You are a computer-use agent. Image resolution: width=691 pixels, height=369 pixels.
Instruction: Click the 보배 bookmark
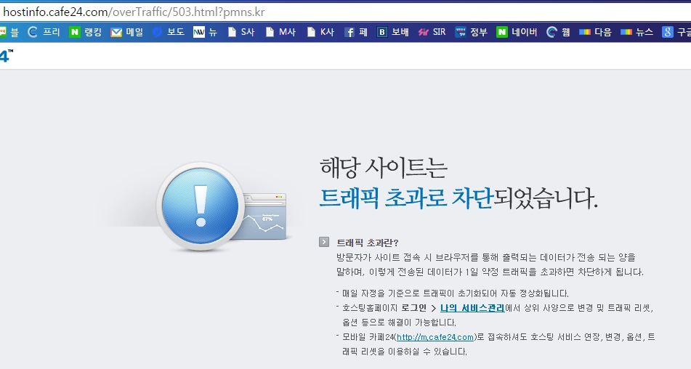tap(393, 32)
